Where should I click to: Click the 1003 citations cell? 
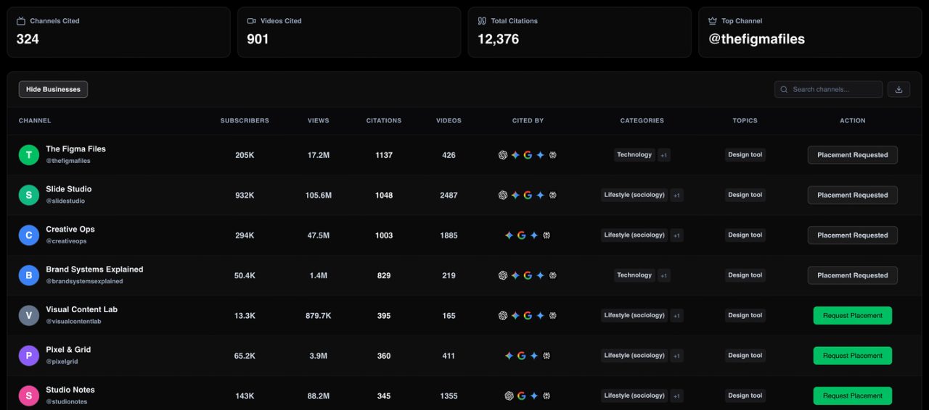click(x=384, y=235)
